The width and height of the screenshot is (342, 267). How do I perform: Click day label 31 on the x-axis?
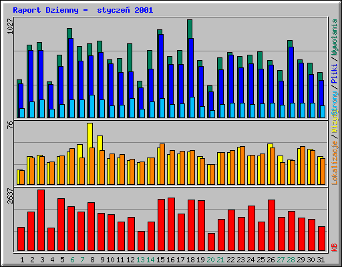pyautogui.click(x=321, y=260)
